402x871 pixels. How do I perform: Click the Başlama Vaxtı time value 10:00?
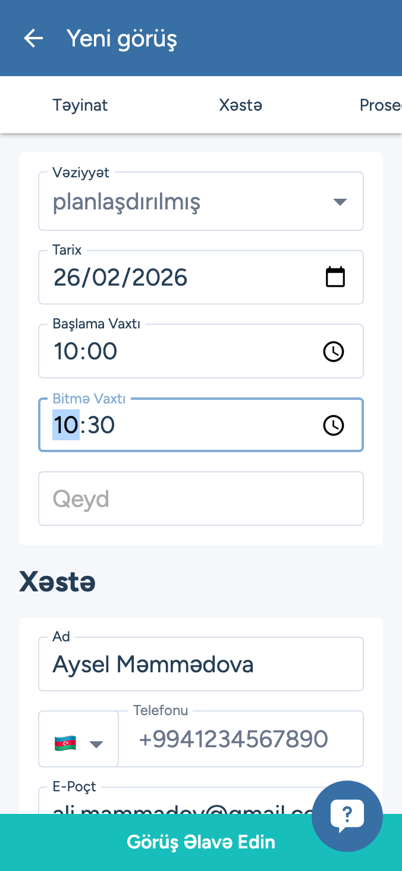click(86, 352)
